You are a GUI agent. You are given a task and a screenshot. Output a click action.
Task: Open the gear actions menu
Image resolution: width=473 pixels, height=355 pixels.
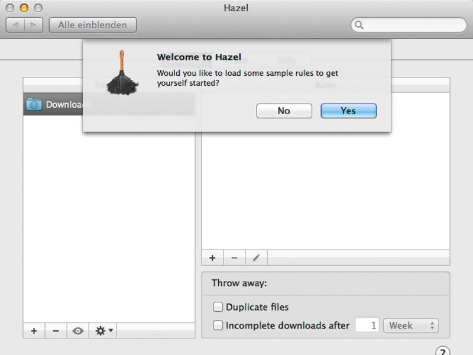coord(103,331)
